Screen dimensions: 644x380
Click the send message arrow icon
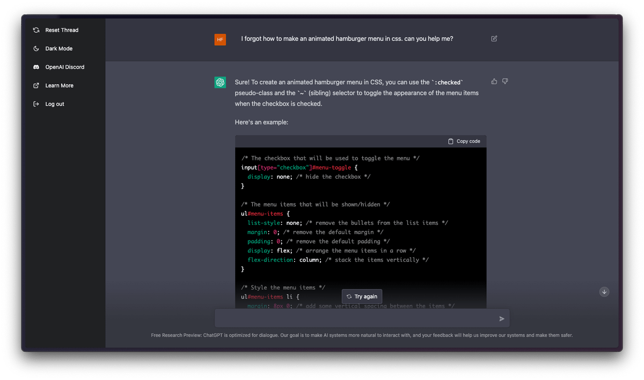pyautogui.click(x=502, y=319)
